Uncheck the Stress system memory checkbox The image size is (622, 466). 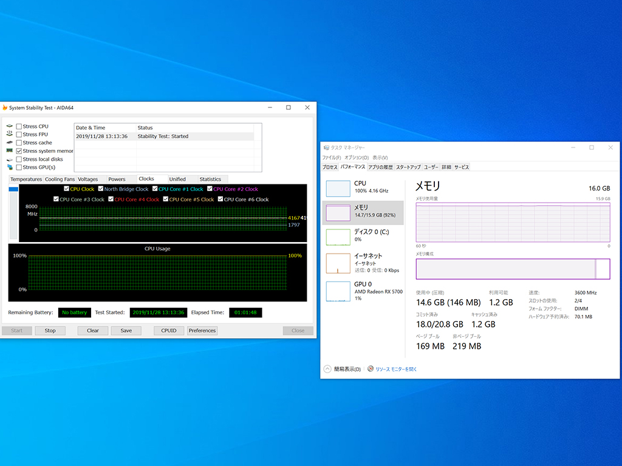tap(19, 151)
